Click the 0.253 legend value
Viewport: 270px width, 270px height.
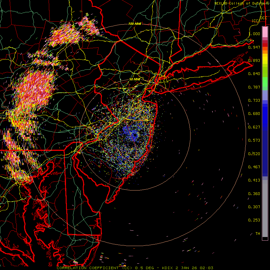(254, 220)
